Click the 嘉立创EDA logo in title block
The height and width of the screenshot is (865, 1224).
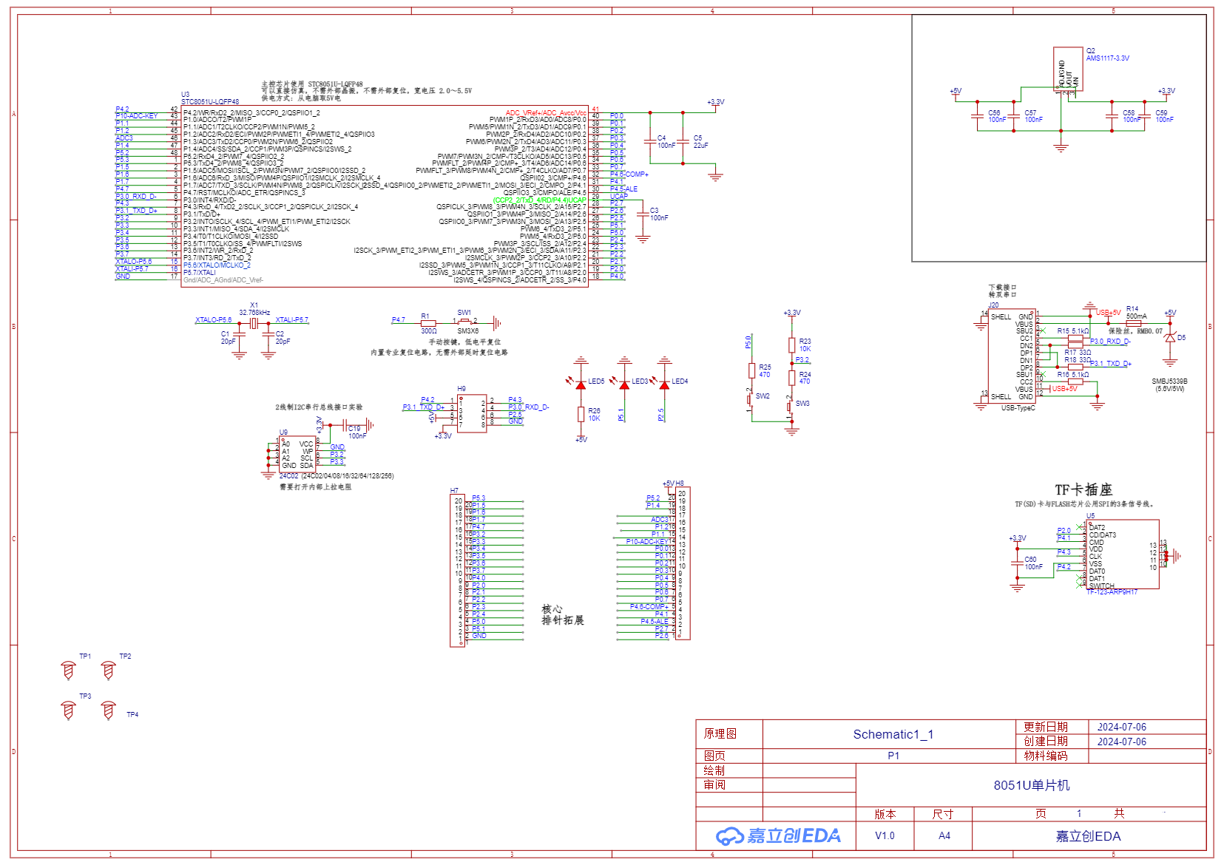tap(778, 836)
